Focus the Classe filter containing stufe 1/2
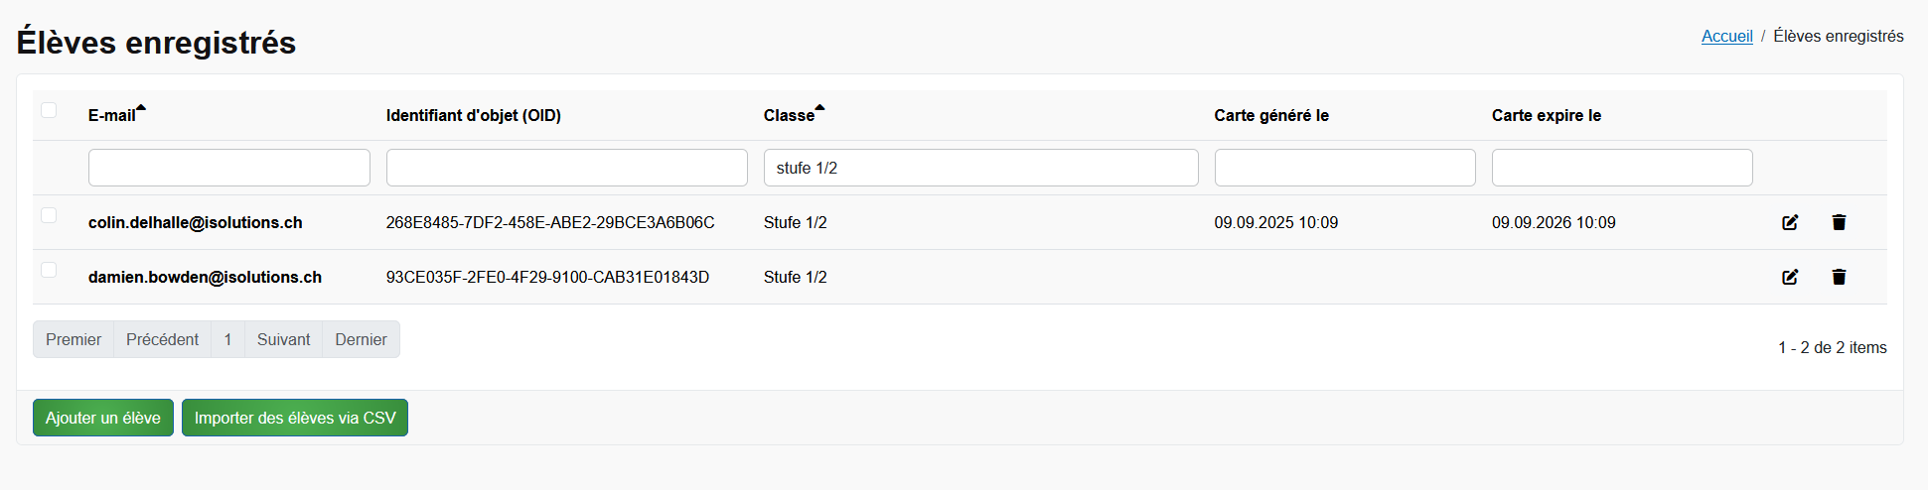Viewport: 1928px width, 490px height. pyautogui.click(x=980, y=168)
